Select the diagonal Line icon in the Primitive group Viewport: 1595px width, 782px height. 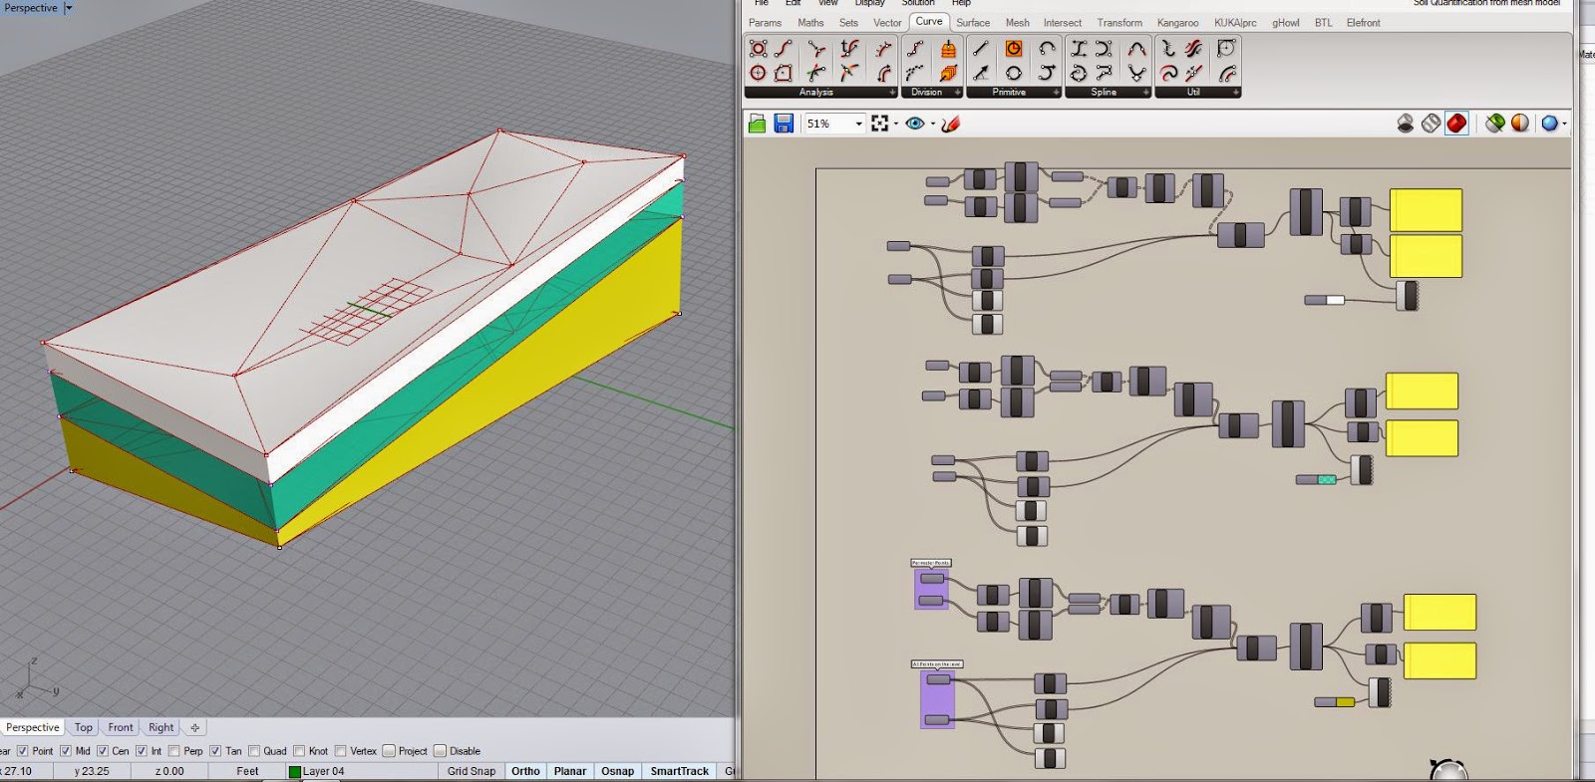click(981, 49)
